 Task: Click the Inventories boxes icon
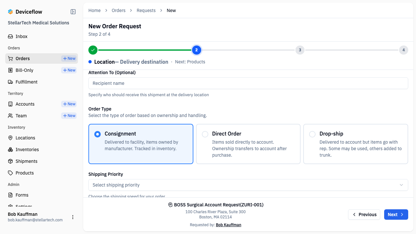pos(10,149)
